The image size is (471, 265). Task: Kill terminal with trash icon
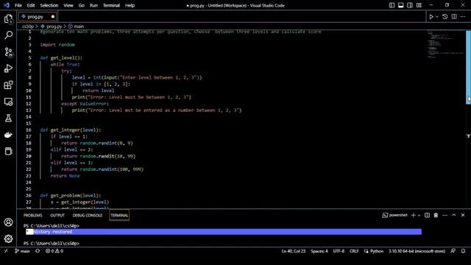point(436,215)
